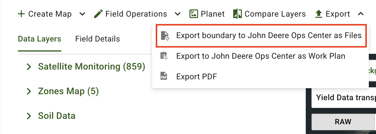Switch to the Field Details tab
This screenshot has width=376, height=134.
97,39
